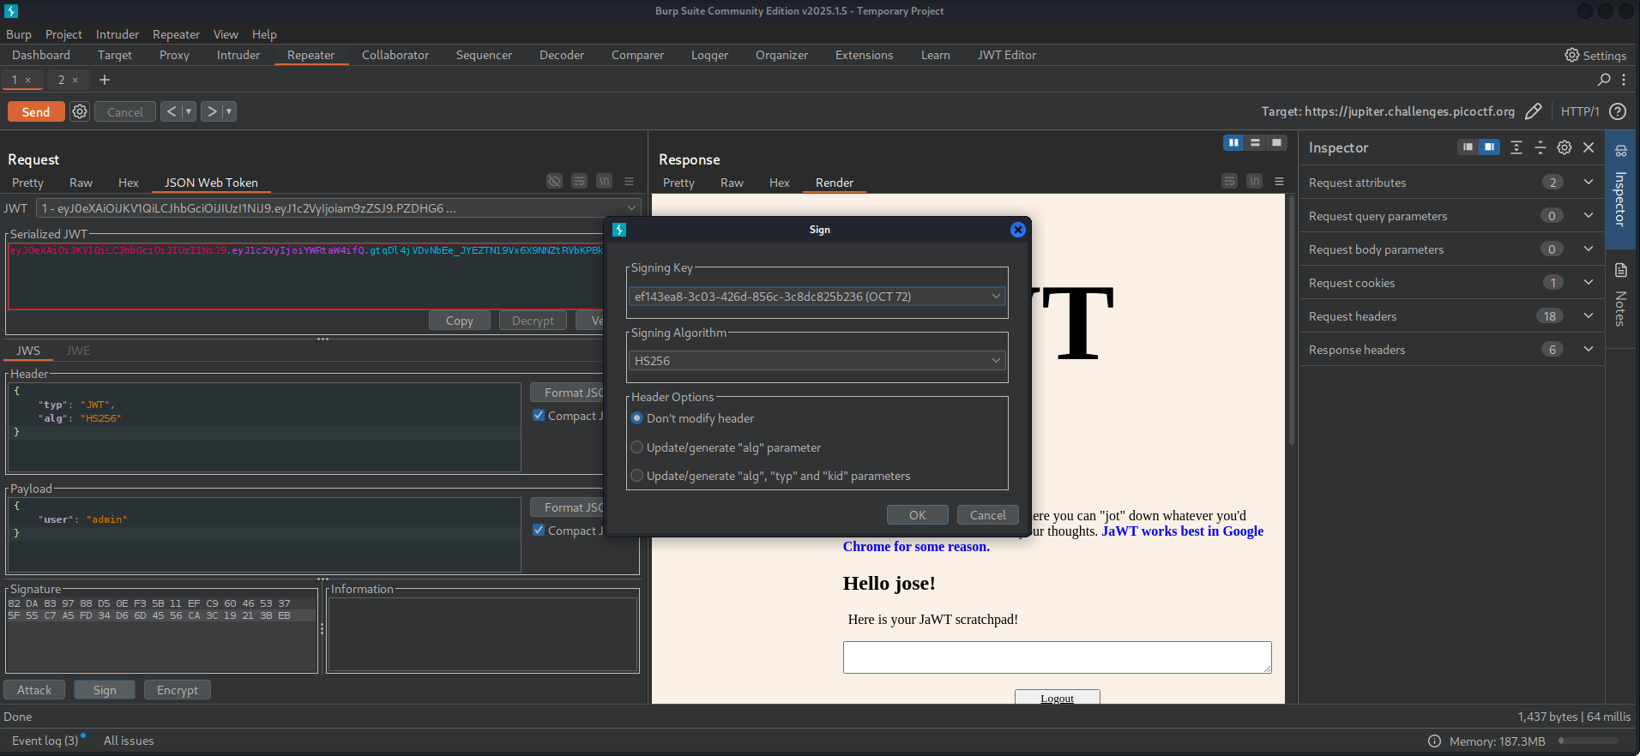Open global Settings gear
1640x756 pixels.
point(1572,55)
